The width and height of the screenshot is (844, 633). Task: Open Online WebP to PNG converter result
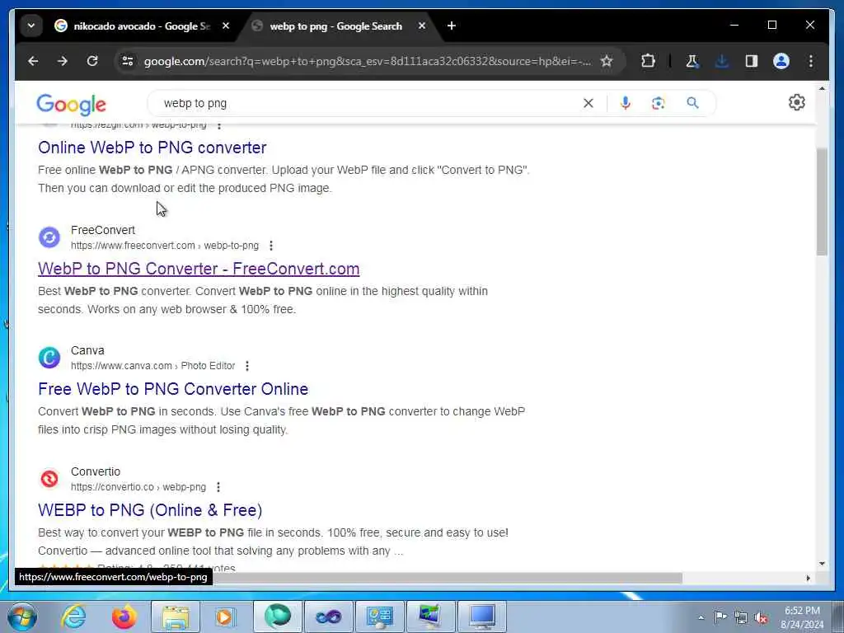point(152,148)
